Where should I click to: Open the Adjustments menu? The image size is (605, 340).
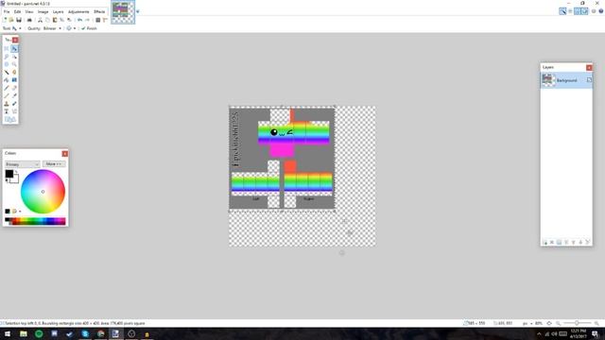point(78,11)
